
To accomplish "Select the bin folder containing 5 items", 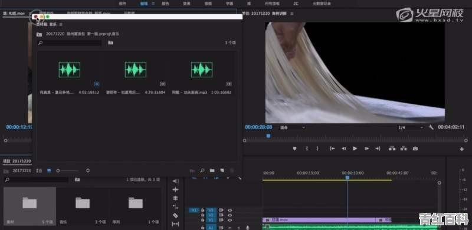I will click(x=29, y=206).
